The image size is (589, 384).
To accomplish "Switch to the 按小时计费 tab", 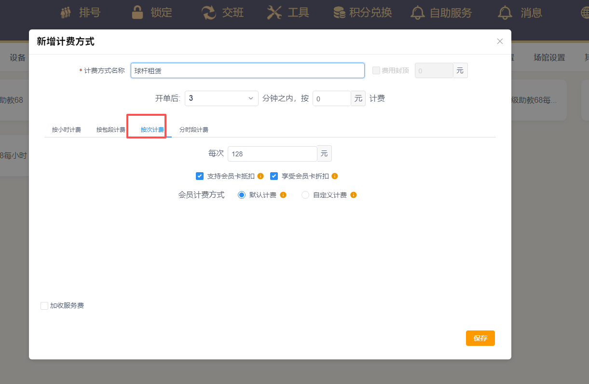I will 67,130.
